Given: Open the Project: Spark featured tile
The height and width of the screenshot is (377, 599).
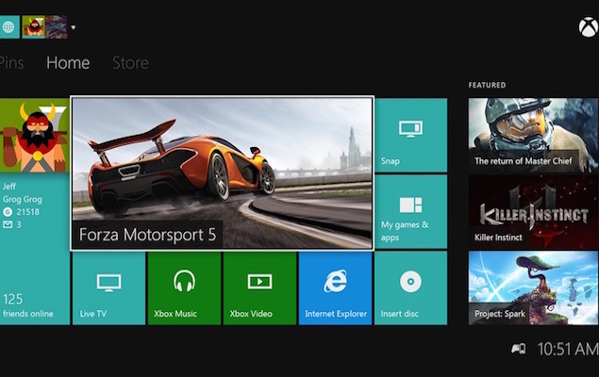Looking at the screenshot, I should [x=533, y=287].
